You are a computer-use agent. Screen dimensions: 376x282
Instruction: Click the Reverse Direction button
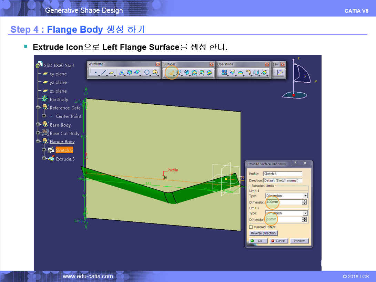(x=264, y=233)
